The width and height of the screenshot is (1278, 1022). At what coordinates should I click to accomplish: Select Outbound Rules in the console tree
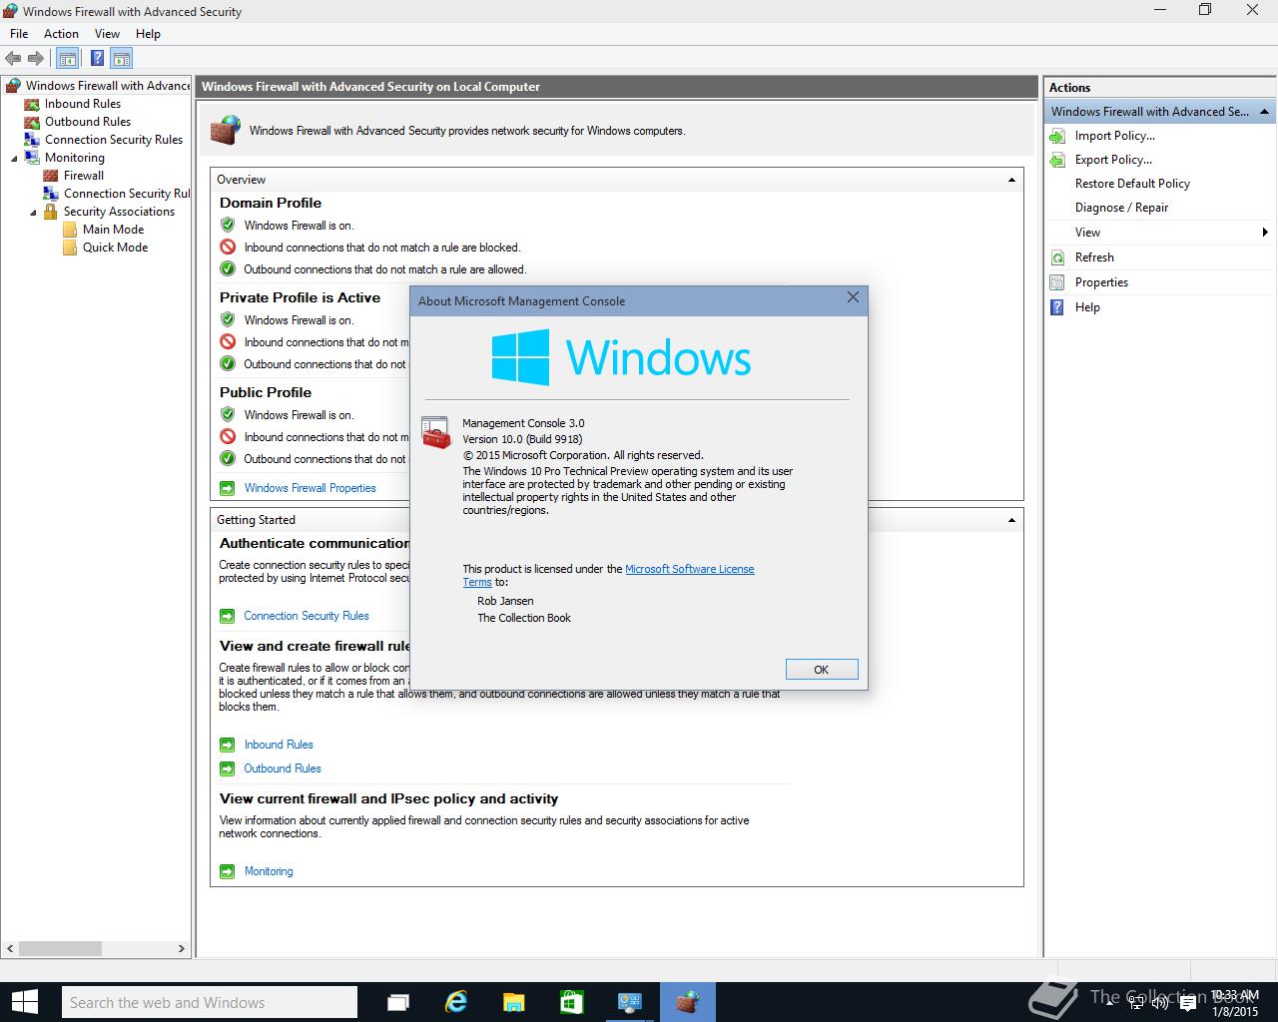[88, 122]
